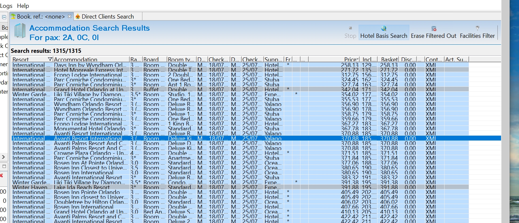
Task: Click the Bed An... board cell
Action: [x=154, y=212]
